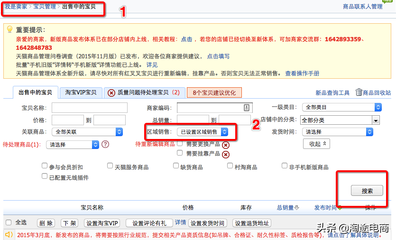Viewport: 396px width, 240px height.
Task: Focus the 宝贝名称 input field
Action: click(x=90, y=108)
